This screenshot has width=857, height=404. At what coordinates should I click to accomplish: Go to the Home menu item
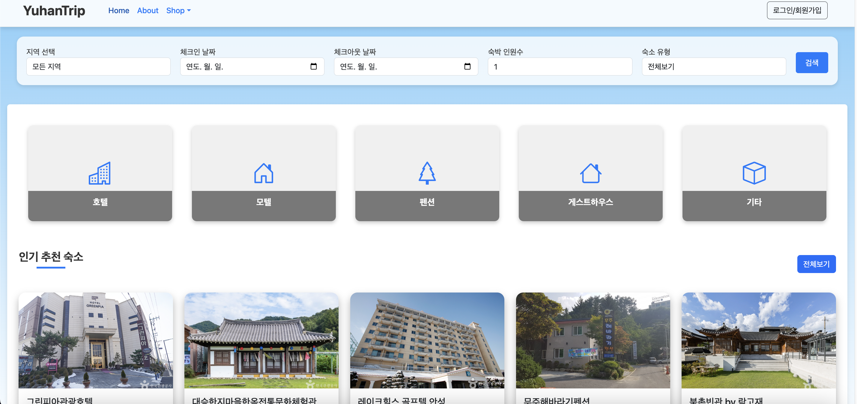click(118, 11)
